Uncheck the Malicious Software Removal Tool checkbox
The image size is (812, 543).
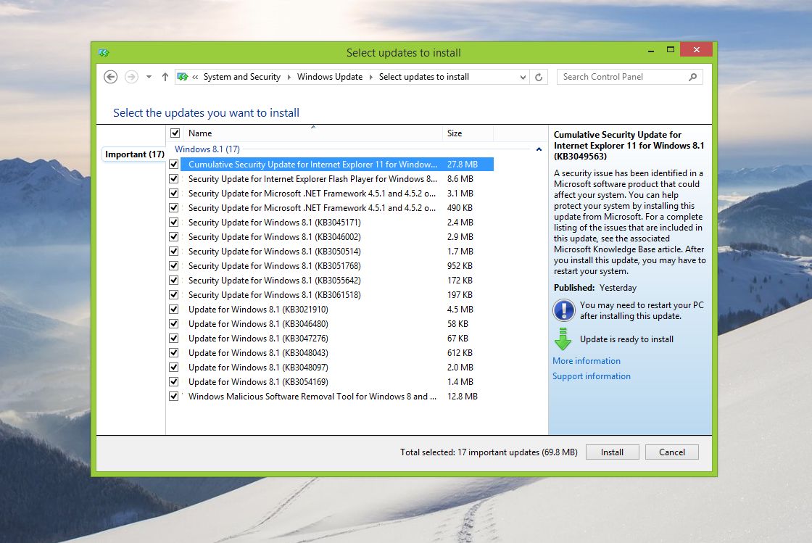click(174, 396)
